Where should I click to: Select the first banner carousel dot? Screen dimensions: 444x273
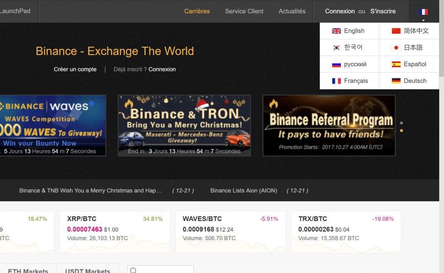[401, 123]
